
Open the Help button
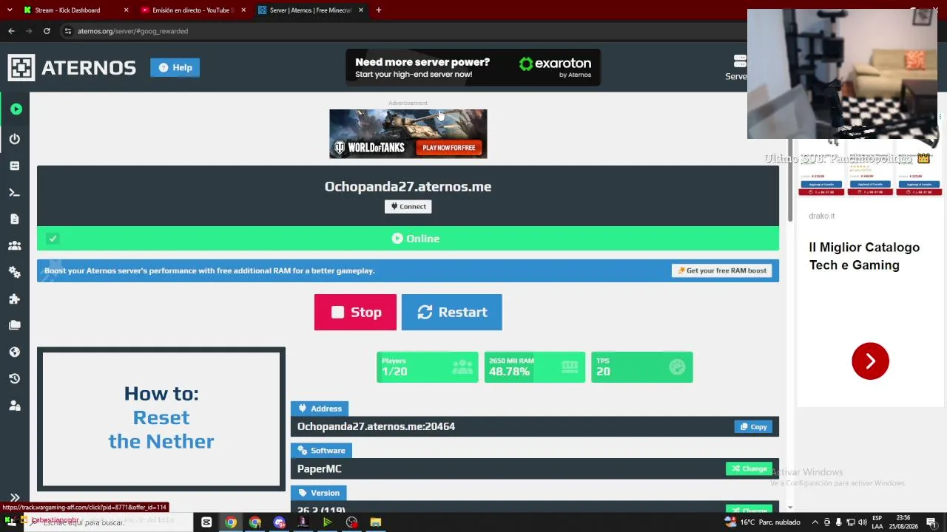pyautogui.click(x=175, y=67)
